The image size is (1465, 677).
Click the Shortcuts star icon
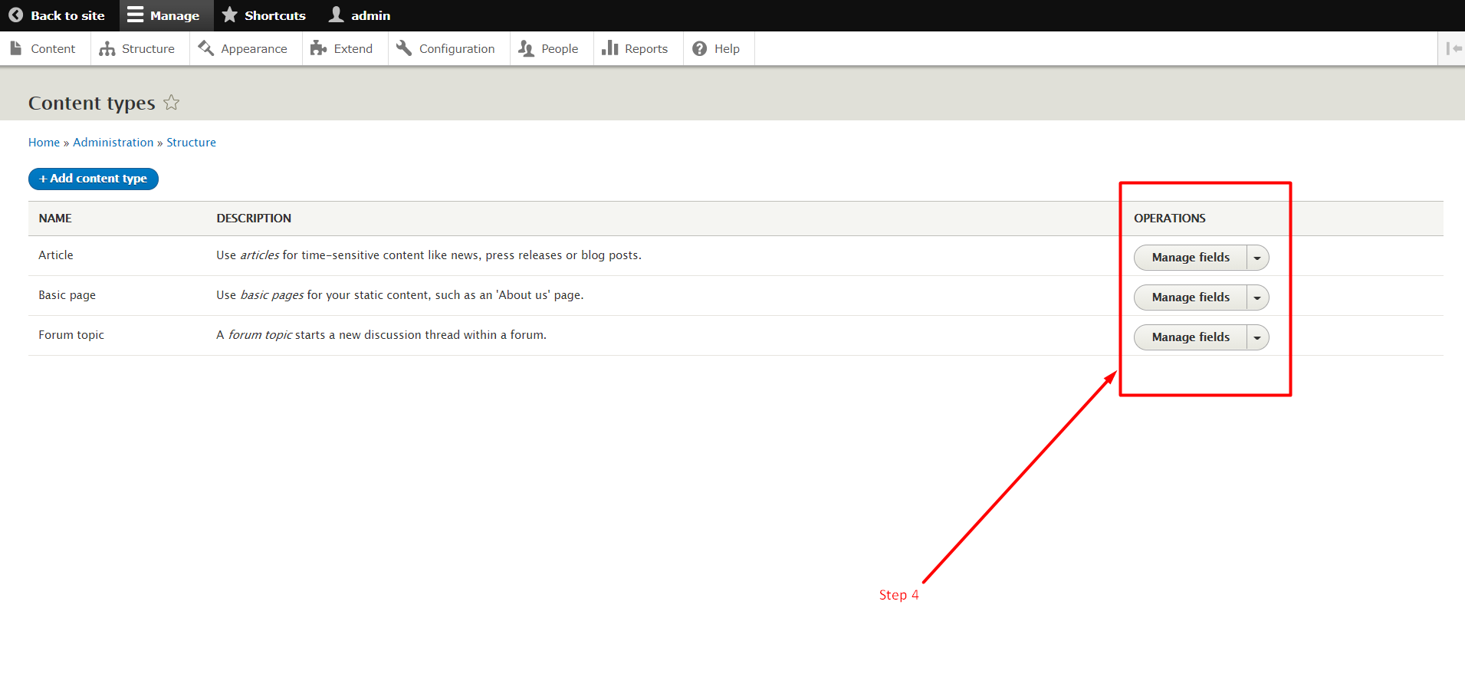coord(229,15)
